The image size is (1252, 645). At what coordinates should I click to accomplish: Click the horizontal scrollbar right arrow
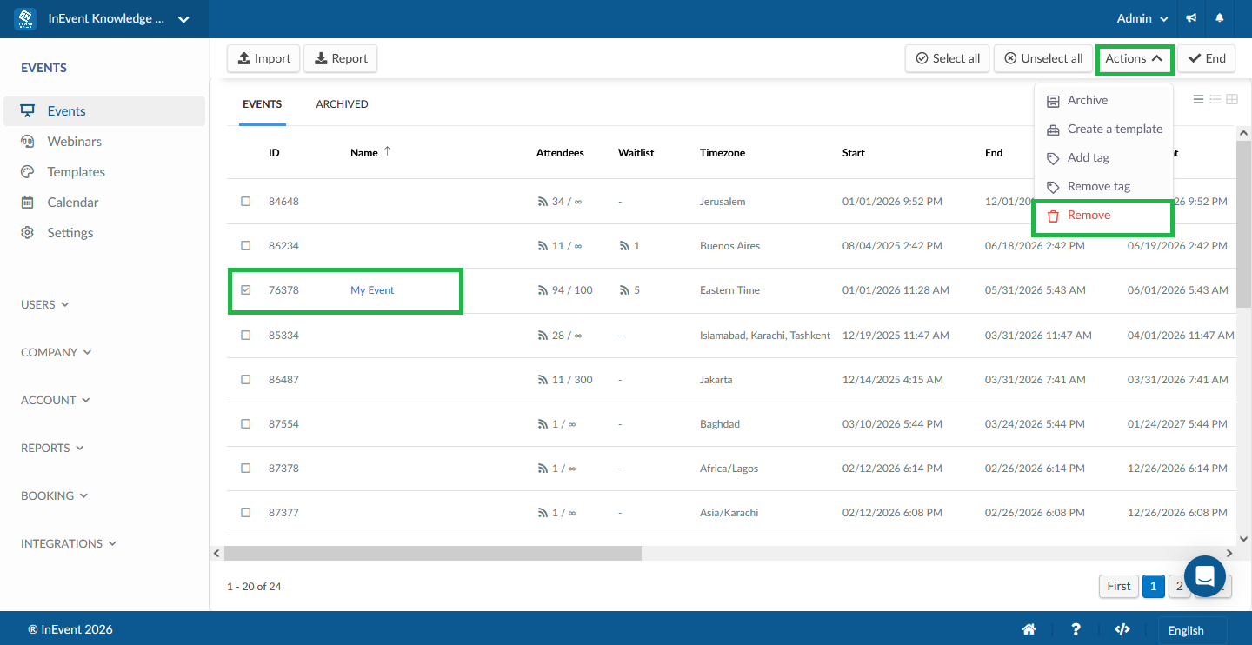[1229, 553]
